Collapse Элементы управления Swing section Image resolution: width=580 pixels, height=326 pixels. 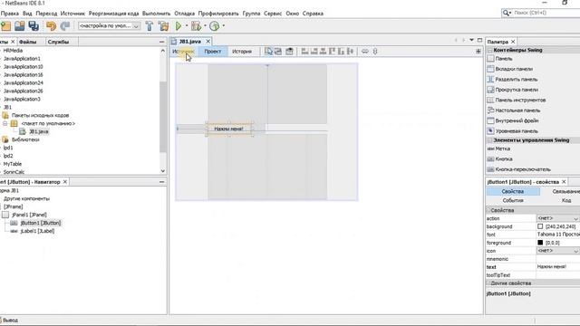pos(489,140)
